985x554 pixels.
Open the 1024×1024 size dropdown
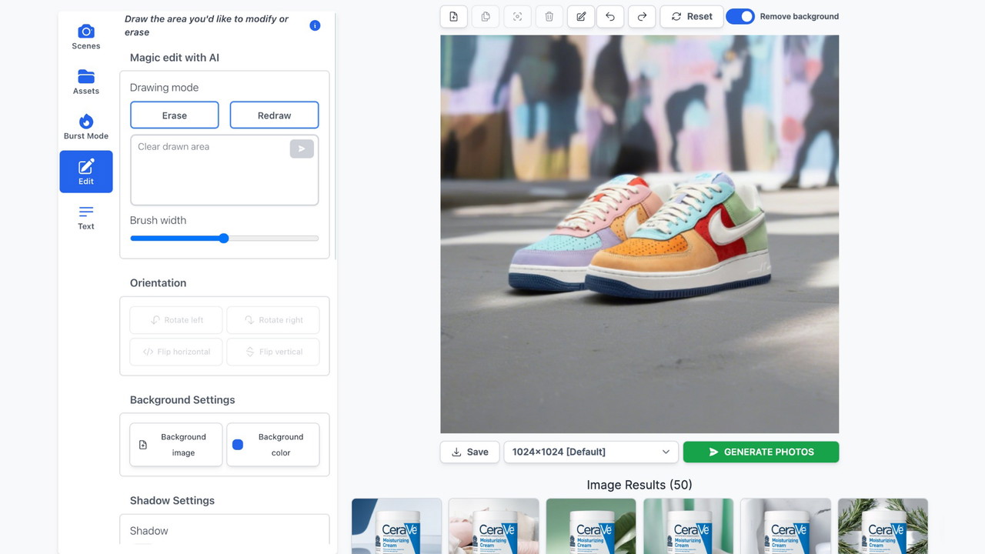tap(590, 452)
